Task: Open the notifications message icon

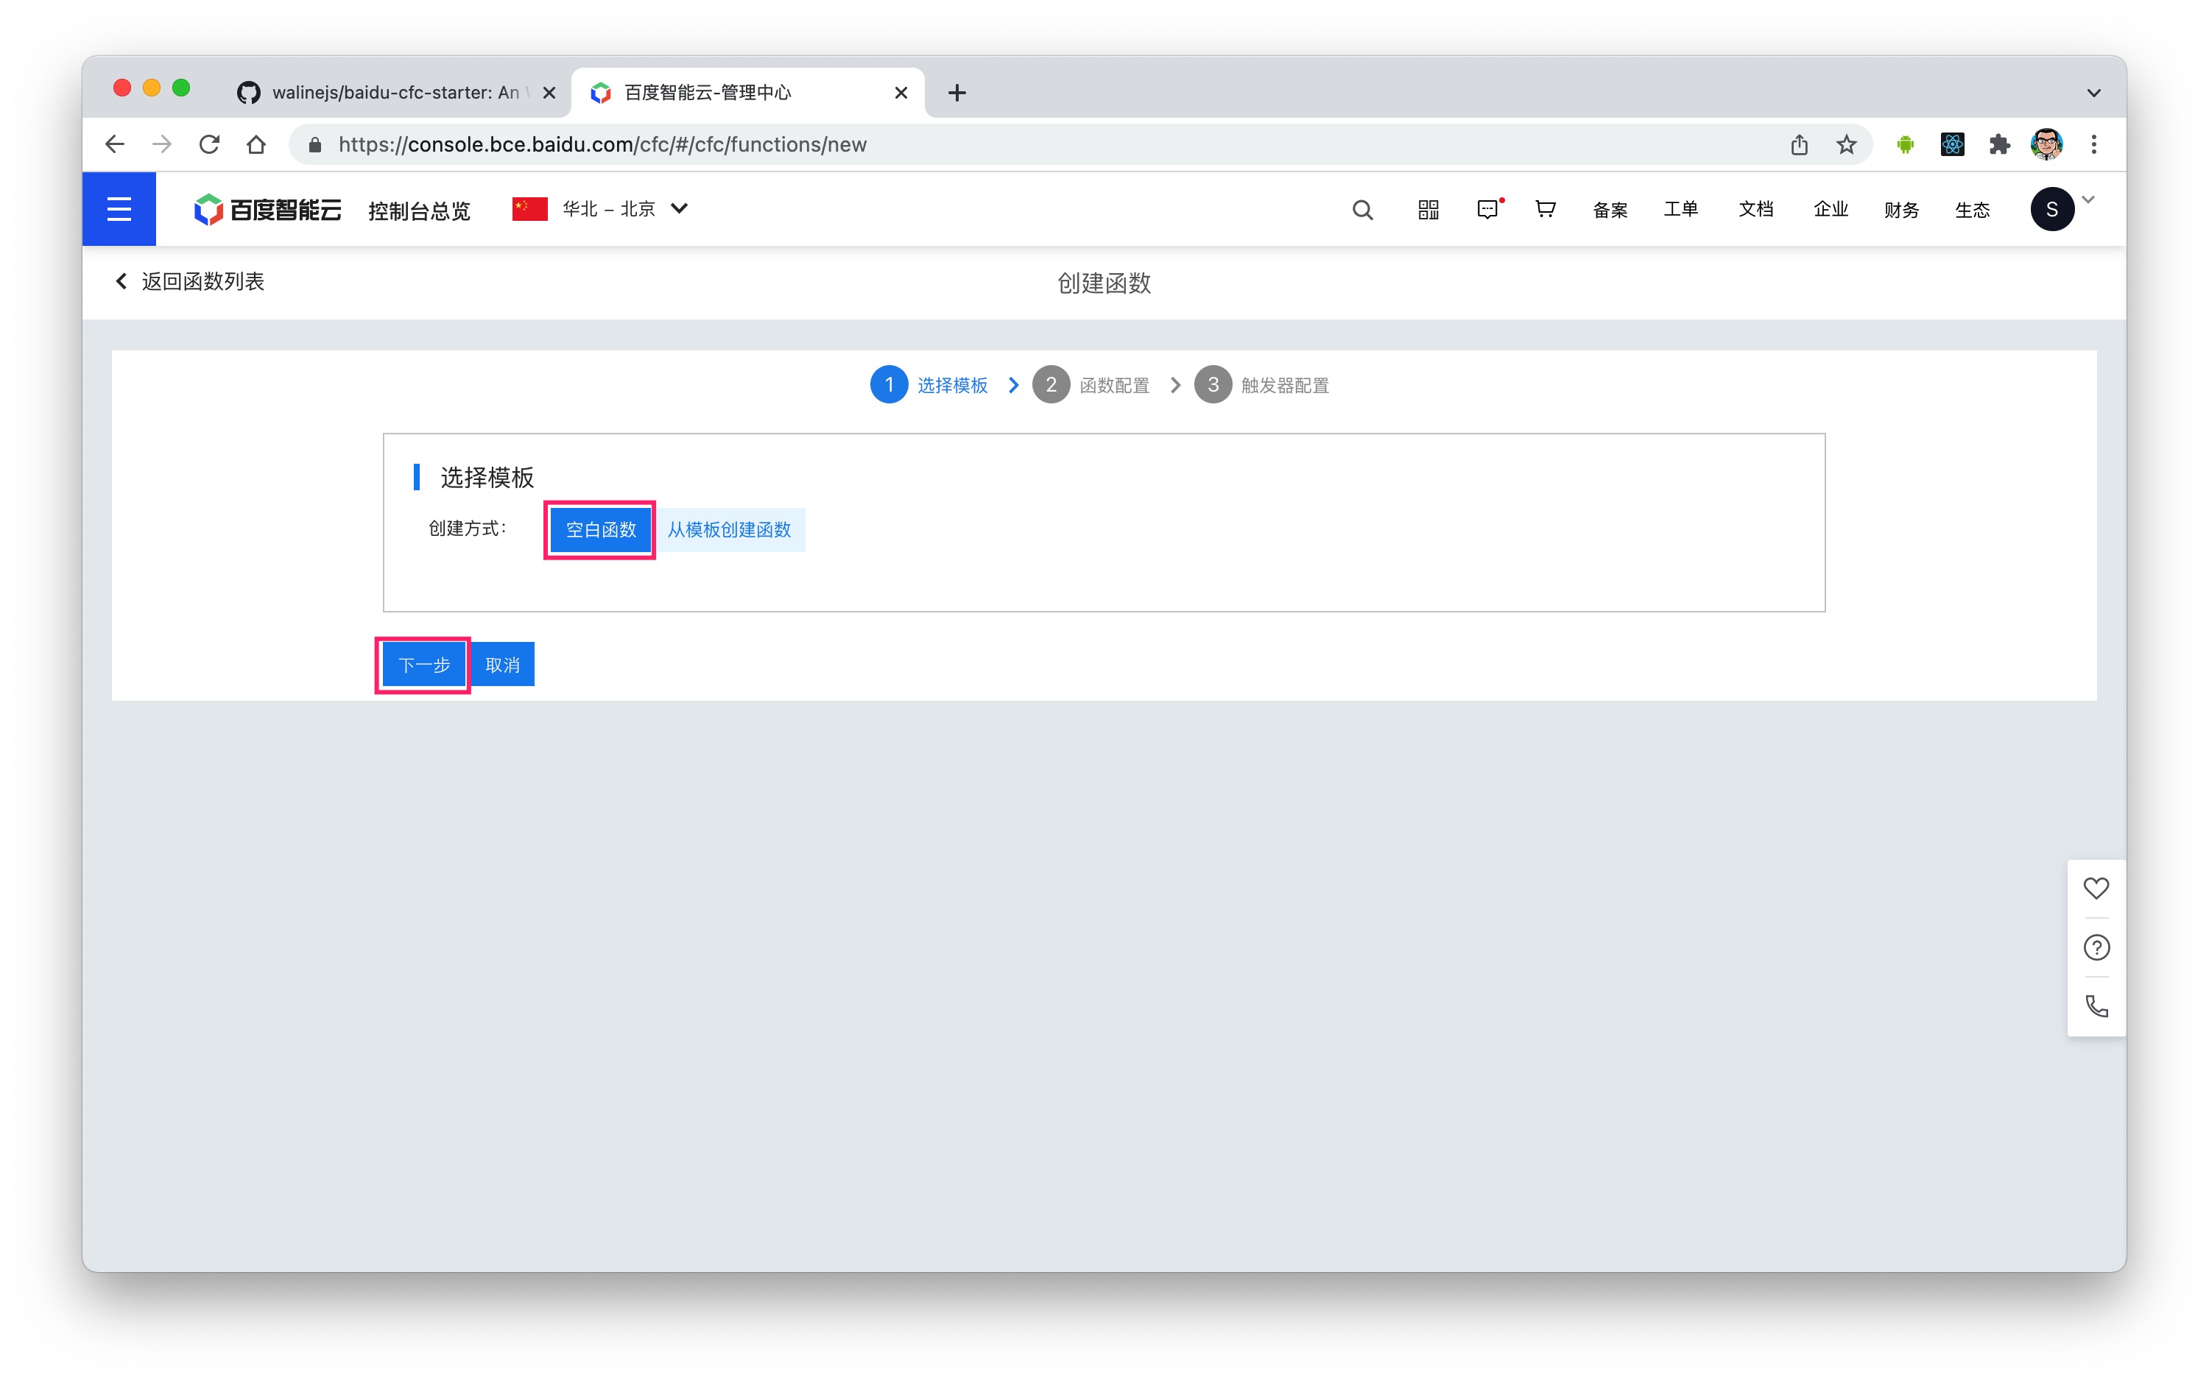Action: tap(1489, 209)
